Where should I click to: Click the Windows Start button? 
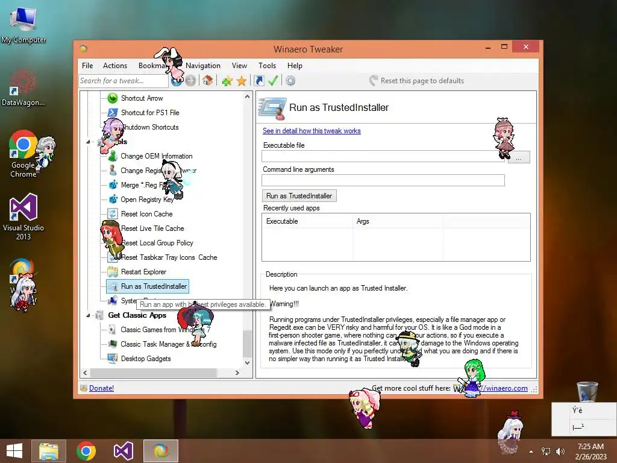coord(14,451)
